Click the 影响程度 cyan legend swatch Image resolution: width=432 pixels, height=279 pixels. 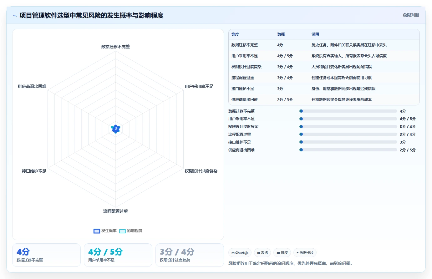coord(122,231)
